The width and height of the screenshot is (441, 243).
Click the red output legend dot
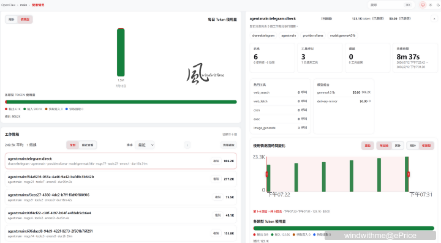tap(6, 109)
